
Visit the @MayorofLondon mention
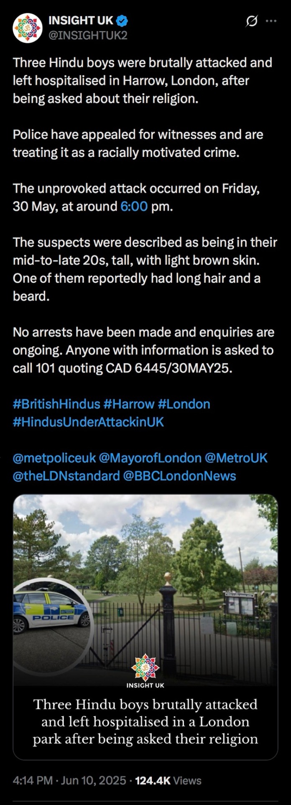click(150, 458)
